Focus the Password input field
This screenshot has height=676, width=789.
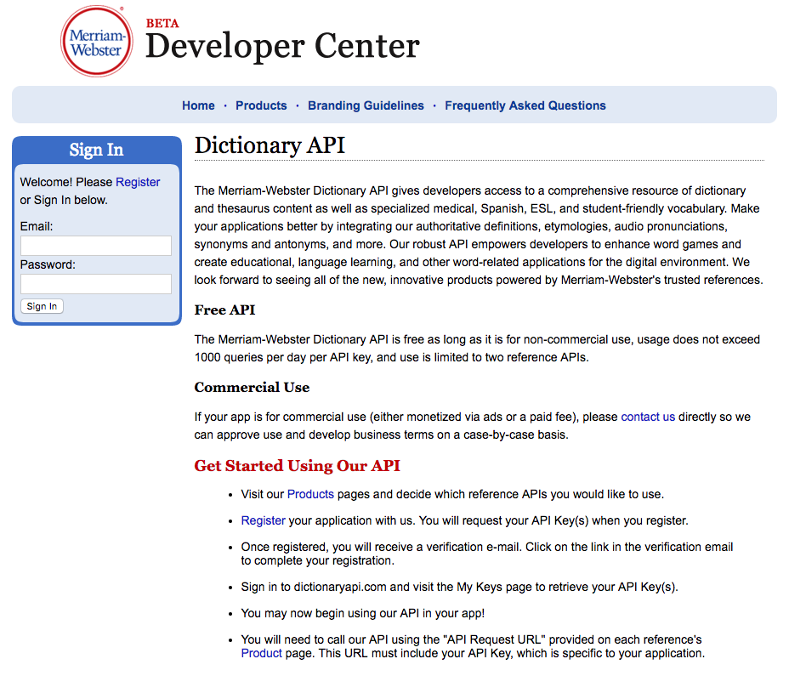pyautogui.click(x=95, y=284)
